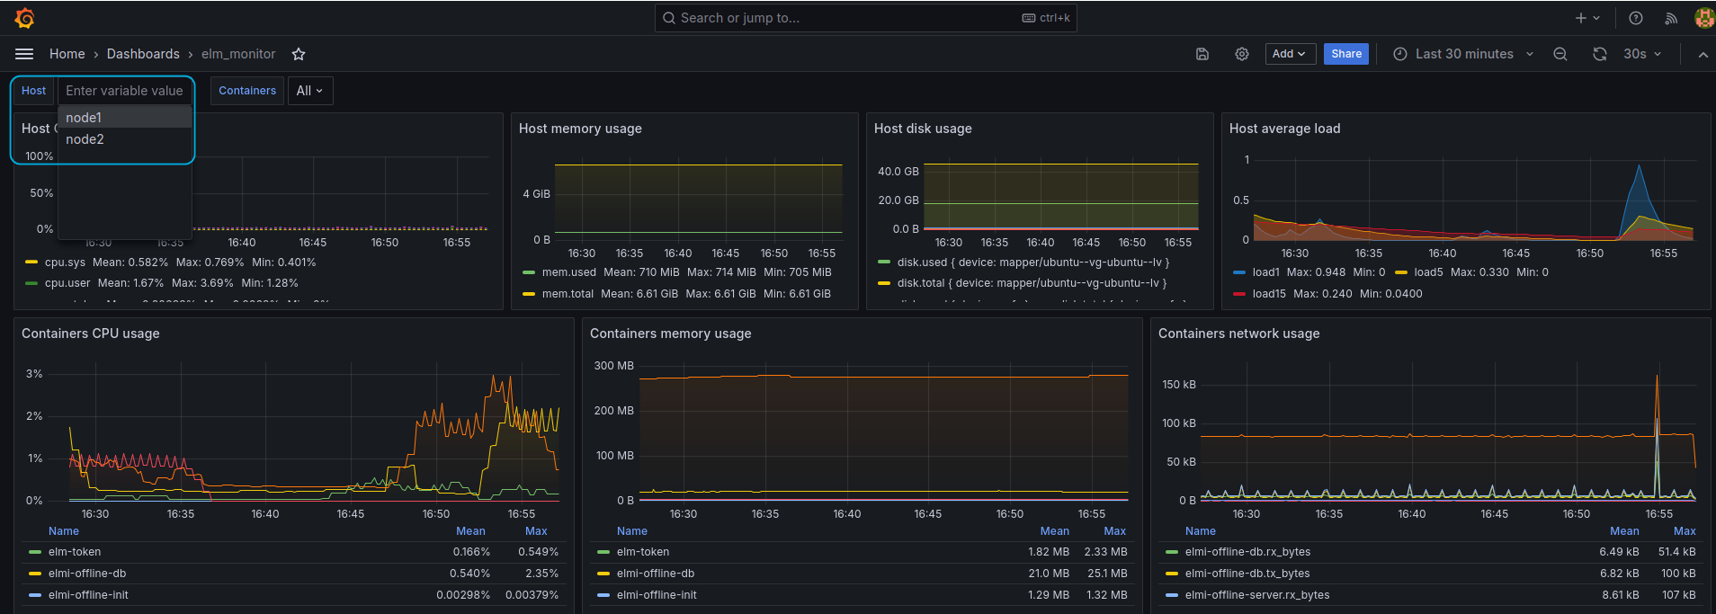Open the news feed icon

point(1671,18)
